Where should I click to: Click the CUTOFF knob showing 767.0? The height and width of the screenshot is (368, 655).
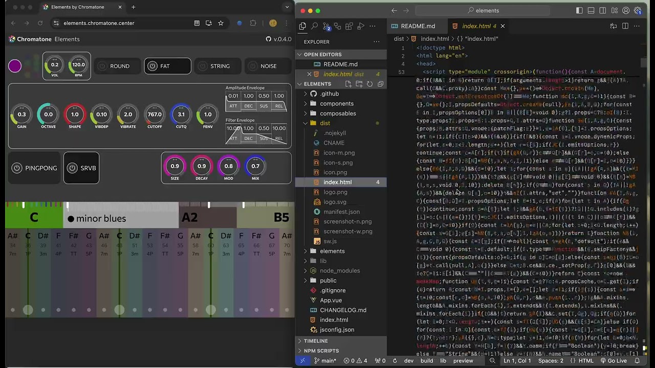point(155,114)
